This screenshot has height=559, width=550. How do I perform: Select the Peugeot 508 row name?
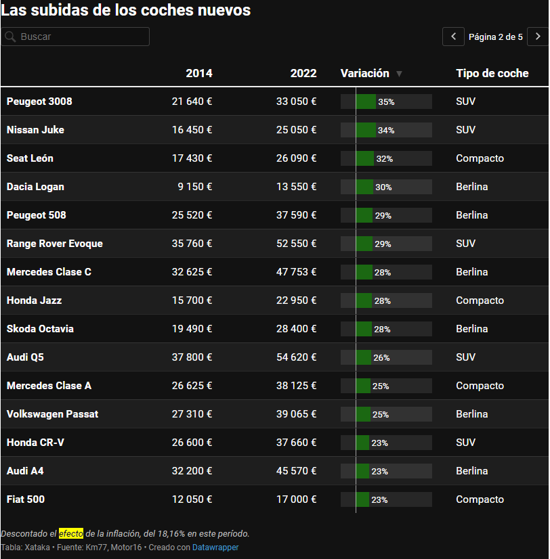point(37,215)
